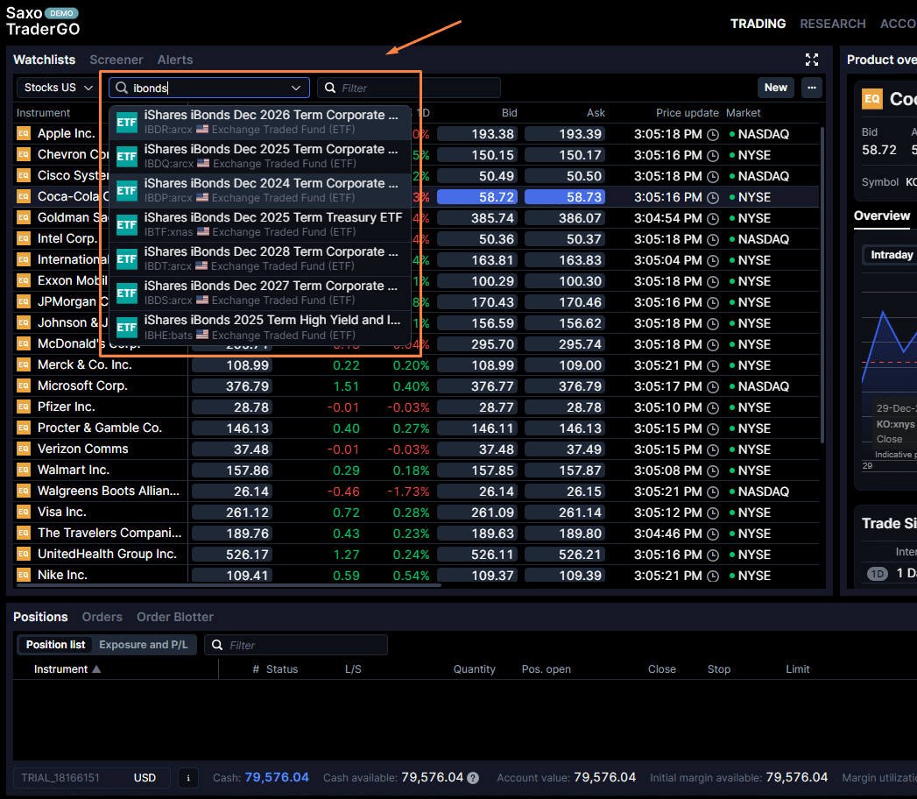Click clock icon in Walmart Inc. row
This screenshot has height=799, width=917.
pos(713,470)
